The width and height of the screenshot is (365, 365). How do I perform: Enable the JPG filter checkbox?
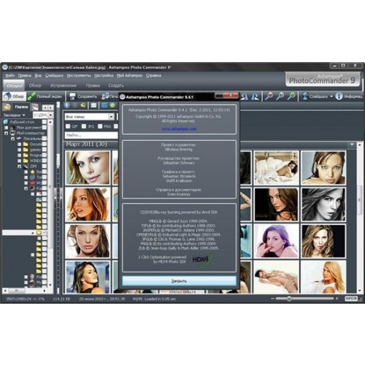[84, 126]
